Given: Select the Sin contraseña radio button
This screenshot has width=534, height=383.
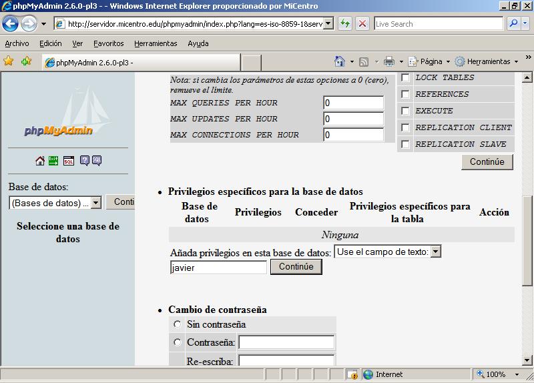Looking at the screenshot, I should 177,324.
